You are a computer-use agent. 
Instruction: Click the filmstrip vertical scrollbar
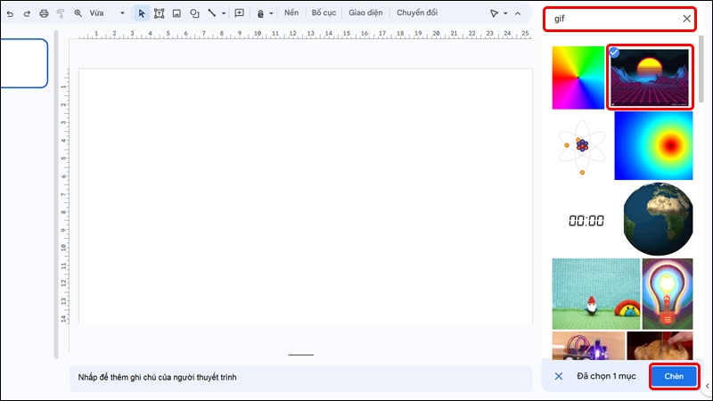(x=56, y=194)
